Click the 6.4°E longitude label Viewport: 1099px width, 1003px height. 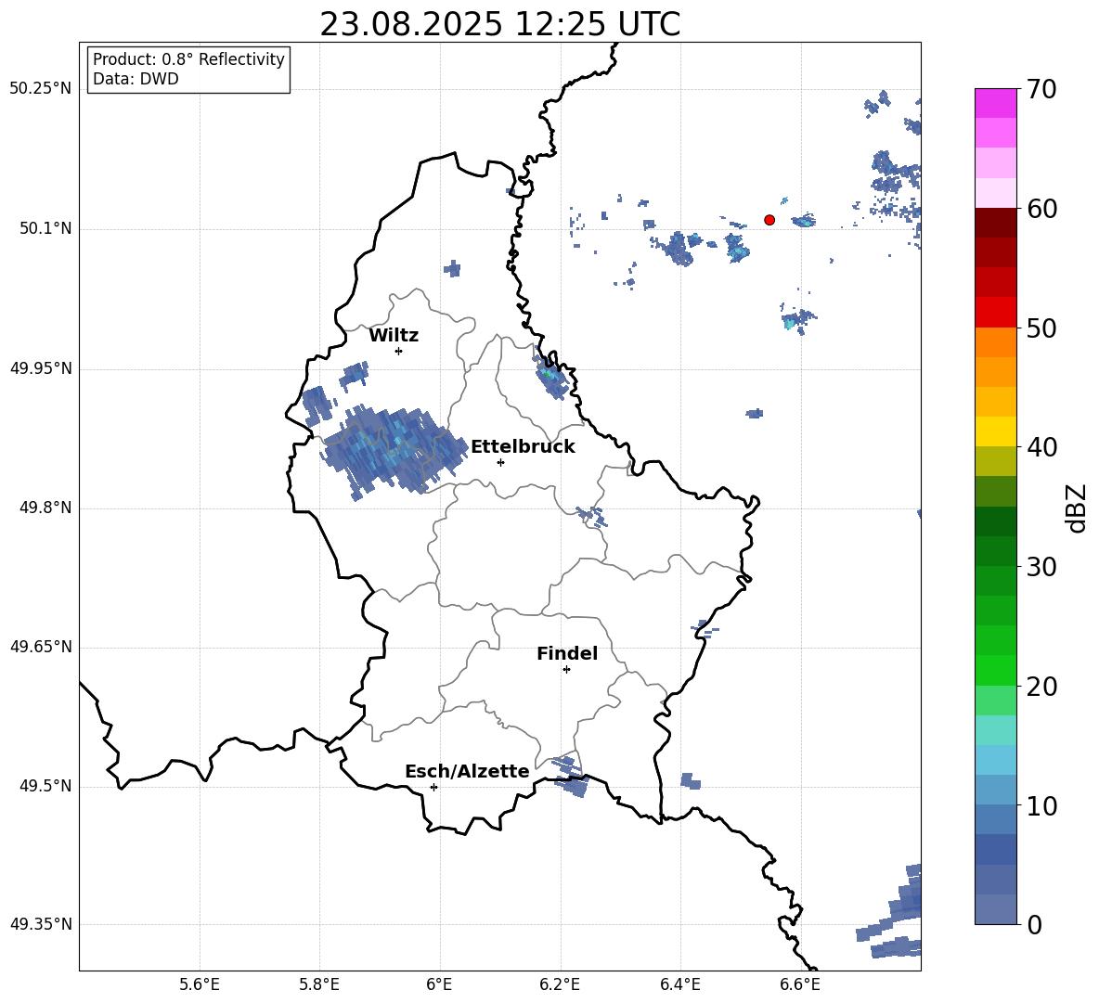click(x=679, y=984)
